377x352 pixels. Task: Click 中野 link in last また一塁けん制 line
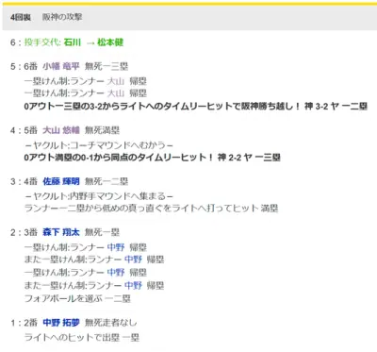point(133,285)
